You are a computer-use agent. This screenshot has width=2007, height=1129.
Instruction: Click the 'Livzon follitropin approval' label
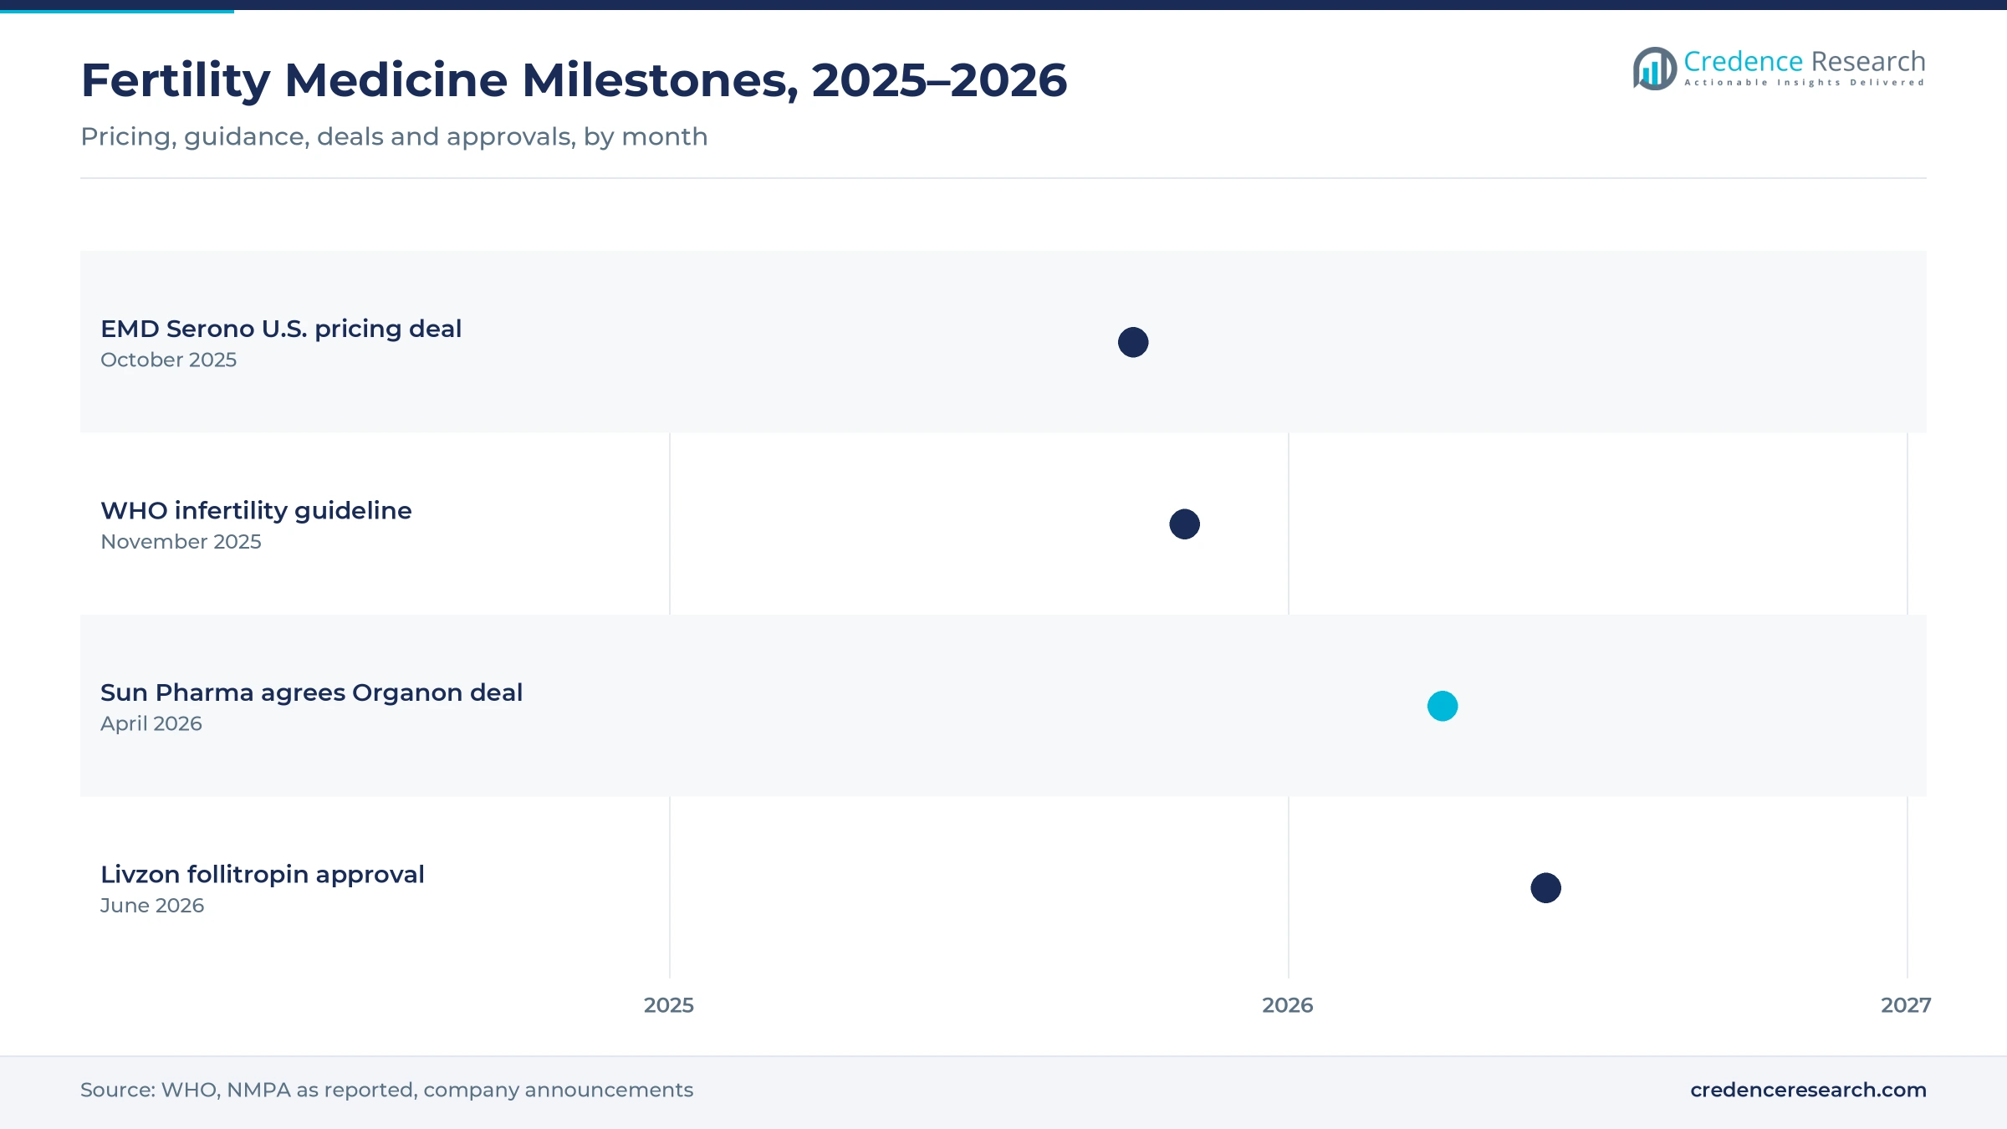[263, 875]
